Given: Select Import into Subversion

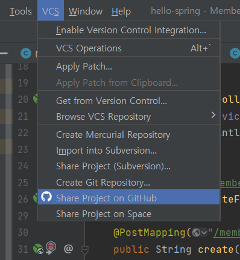Looking at the screenshot, I should [x=128, y=151].
